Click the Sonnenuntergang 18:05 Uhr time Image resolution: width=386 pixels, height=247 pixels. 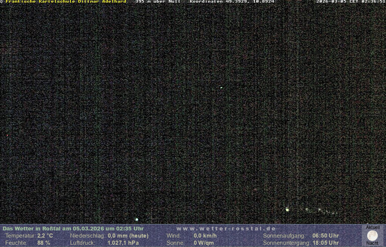point(325,243)
